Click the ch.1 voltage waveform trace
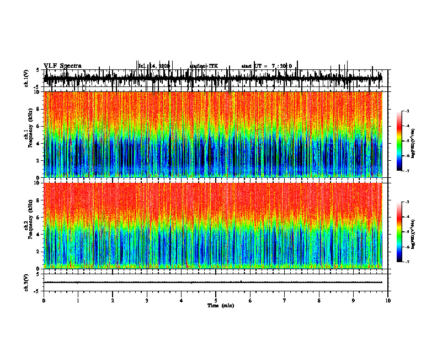The width and height of the screenshot is (437, 337). (212, 79)
